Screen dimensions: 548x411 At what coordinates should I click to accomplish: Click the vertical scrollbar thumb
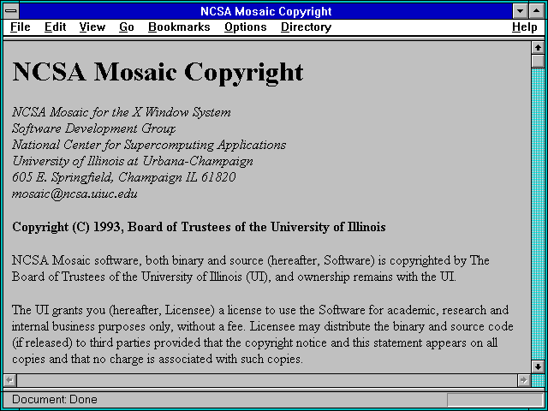point(538,61)
